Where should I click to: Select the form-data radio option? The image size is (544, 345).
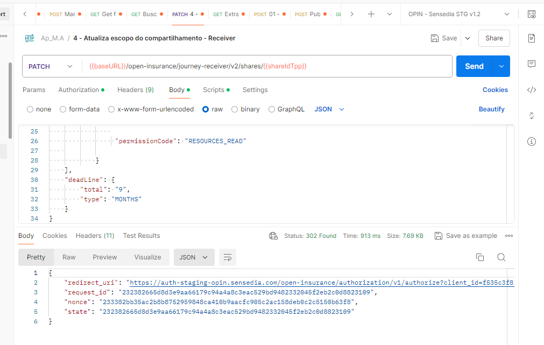(x=63, y=109)
